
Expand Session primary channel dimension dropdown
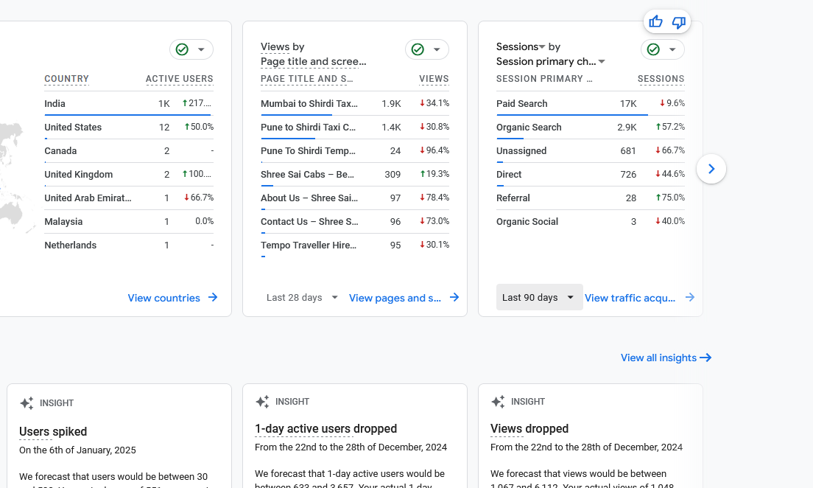602,62
